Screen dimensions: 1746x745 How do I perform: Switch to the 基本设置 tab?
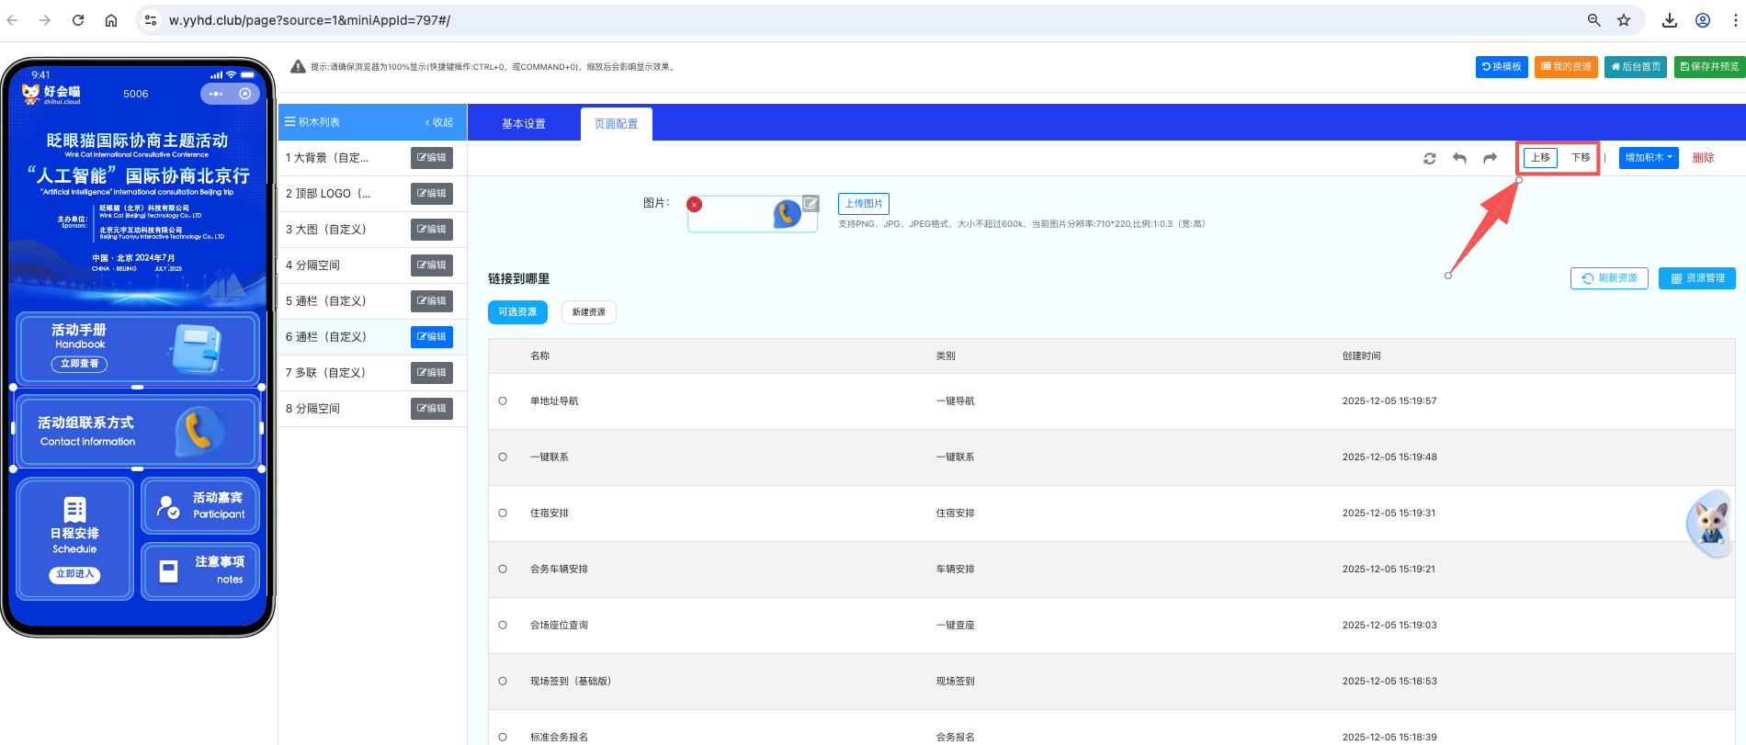[523, 124]
